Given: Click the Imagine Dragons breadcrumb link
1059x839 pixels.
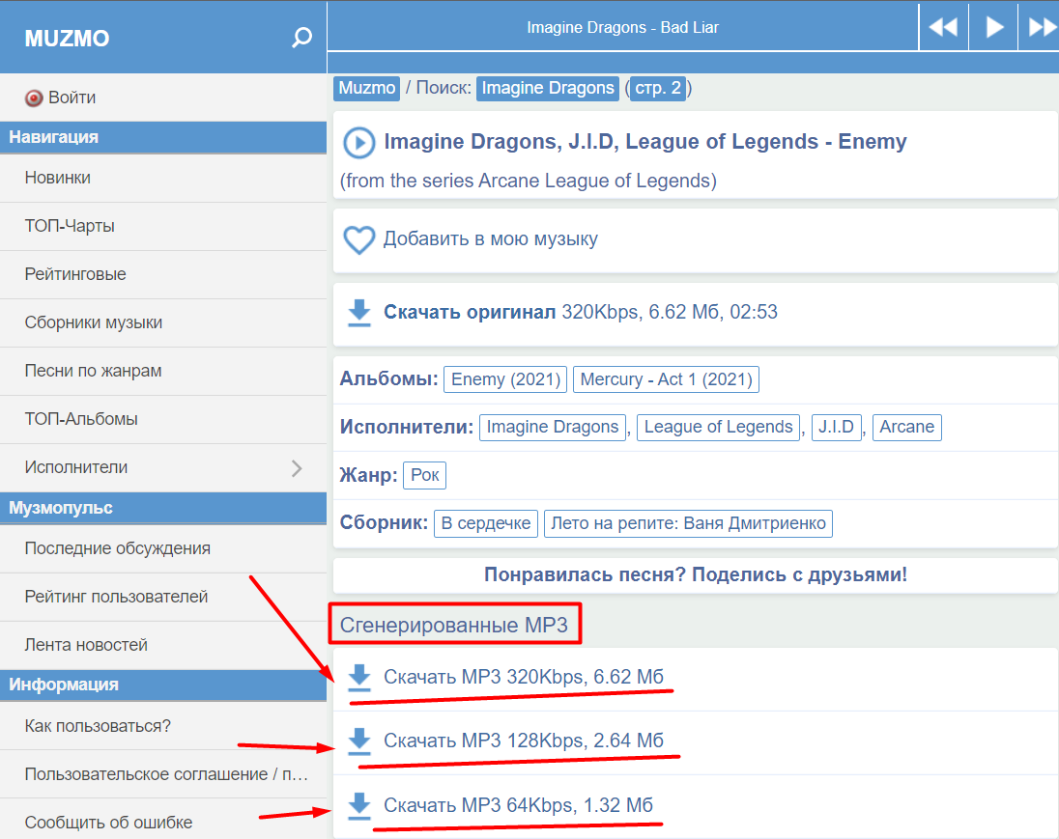Looking at the screenshot, I should 548,88.
